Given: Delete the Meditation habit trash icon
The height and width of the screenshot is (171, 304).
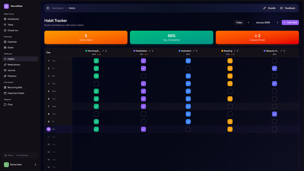Looking at the screenshot, I should tap(152, 51).
